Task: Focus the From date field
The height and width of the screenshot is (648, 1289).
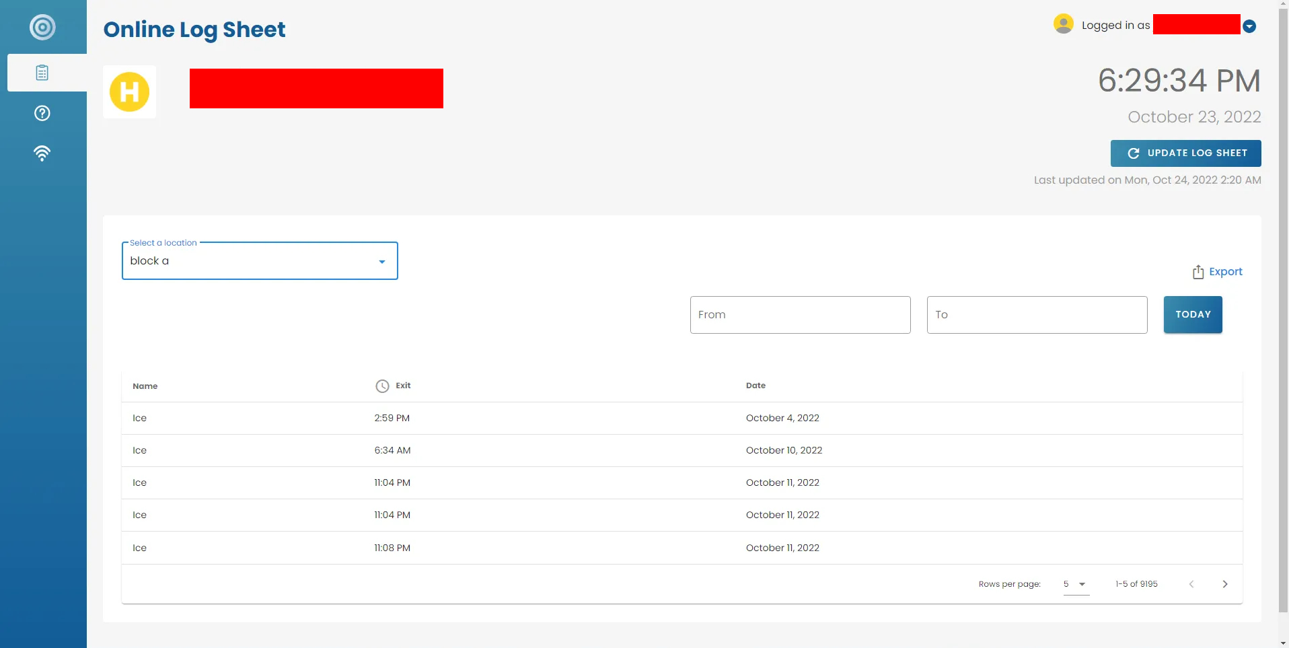Action: tap(800, 315)
